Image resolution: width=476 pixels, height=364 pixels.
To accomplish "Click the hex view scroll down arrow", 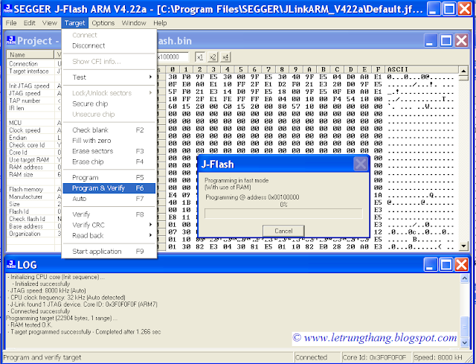I will coord(463,246).
